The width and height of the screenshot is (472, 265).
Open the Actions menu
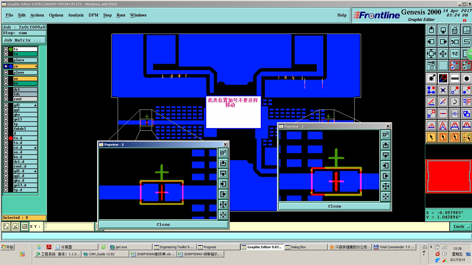click(37, 15)
